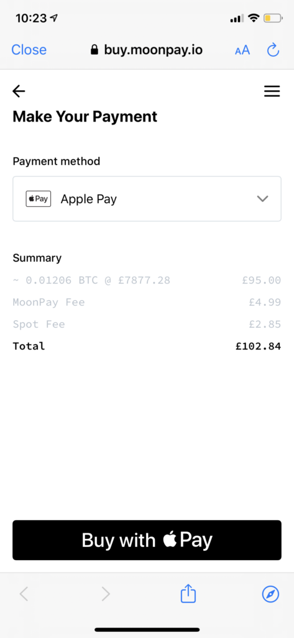Tap the padlock icon beside the URL
Image resolution: width=294 pixels, height=638 pixels.
click(94, 50)
